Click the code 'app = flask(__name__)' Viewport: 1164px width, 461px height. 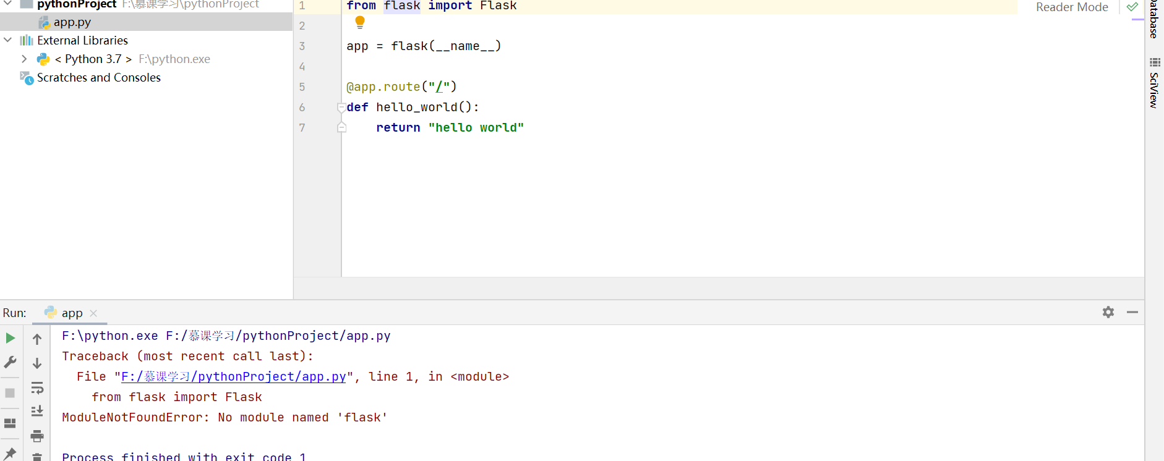(x=424, y=46)
